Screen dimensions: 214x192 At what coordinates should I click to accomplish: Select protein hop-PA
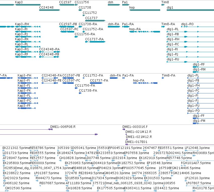pos(145,83)
